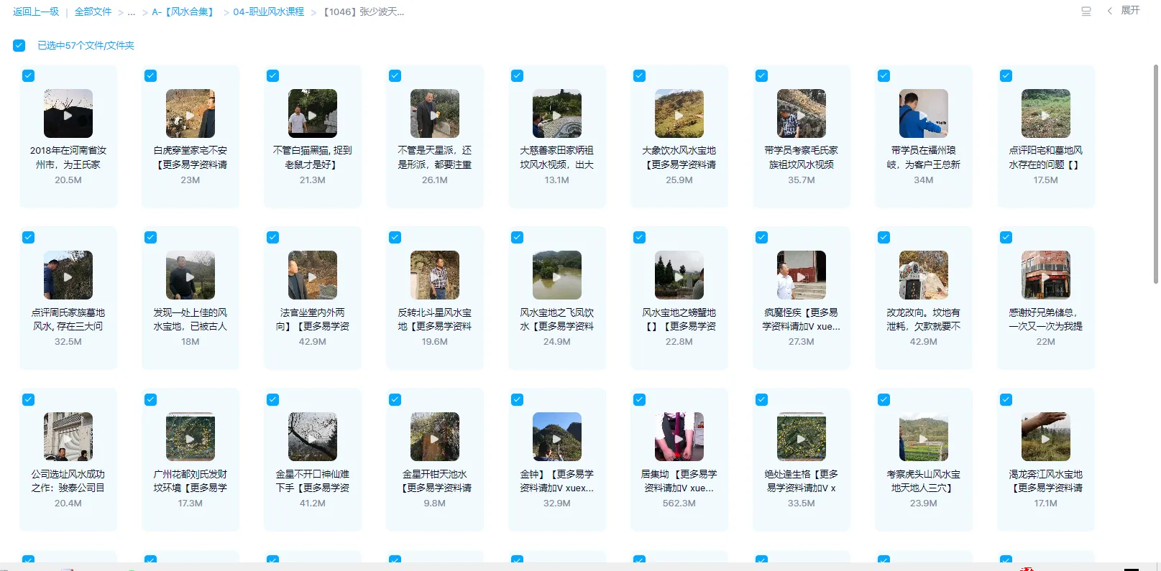Viewport: 1161px width, 571px height.
Task: Click the 【1046】张少波天... breadcrumb
Action: pyautogui.click(x=363, y=11)
